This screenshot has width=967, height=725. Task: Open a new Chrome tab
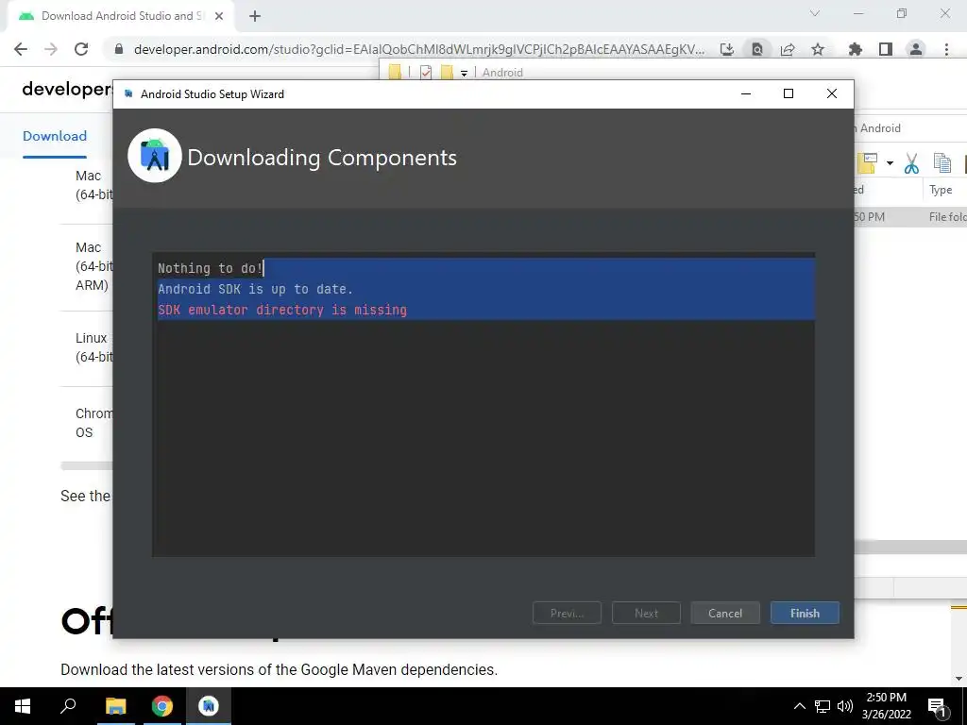click(255, 16)
